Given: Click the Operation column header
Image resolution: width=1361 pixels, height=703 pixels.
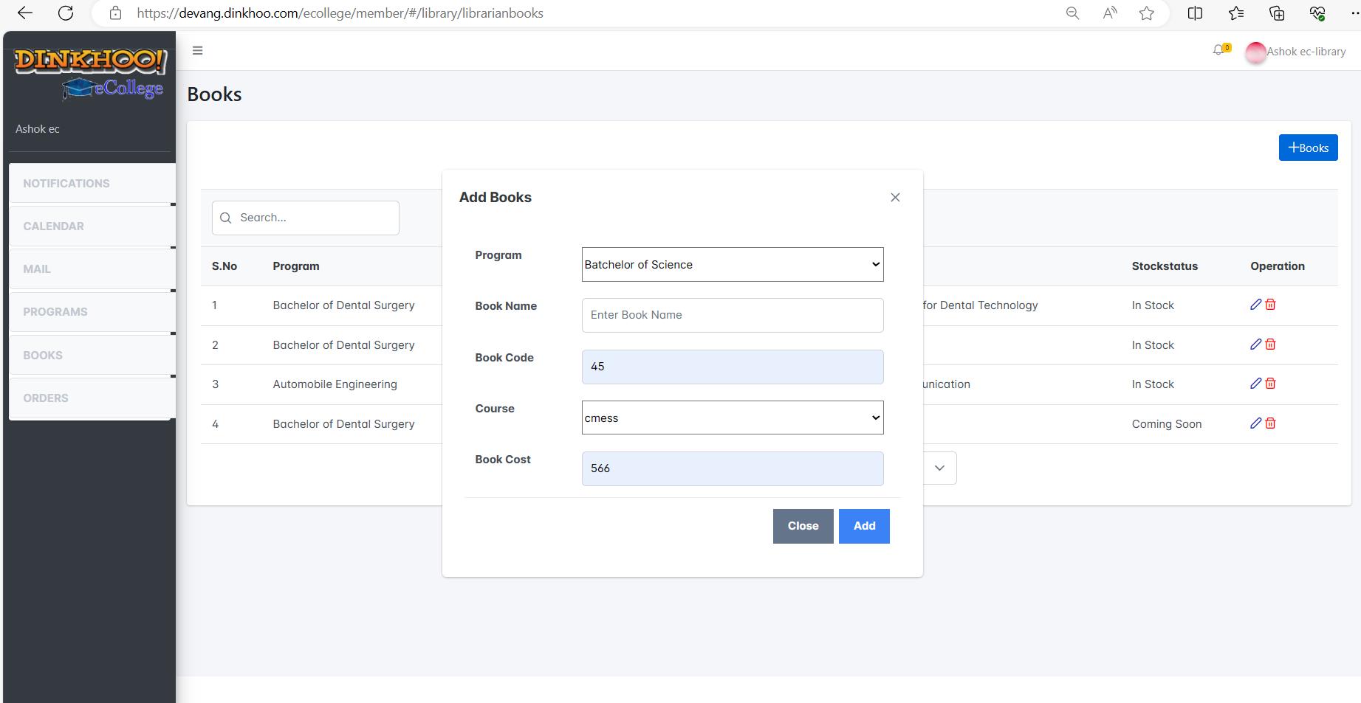Looking at the screenshot, I should tap(1278, 266).
